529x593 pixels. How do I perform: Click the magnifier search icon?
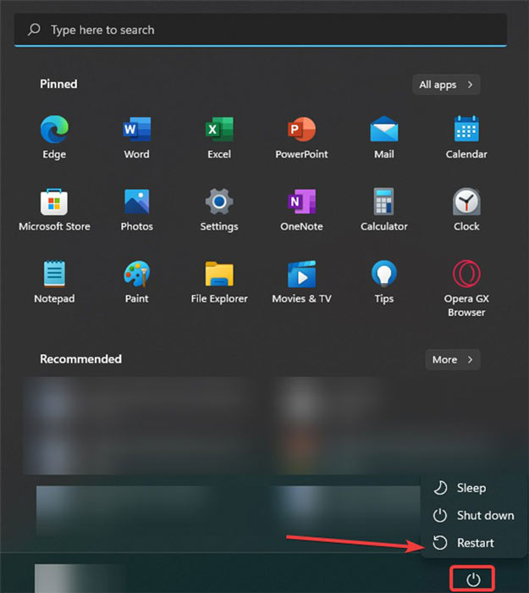tap(34, 30)
